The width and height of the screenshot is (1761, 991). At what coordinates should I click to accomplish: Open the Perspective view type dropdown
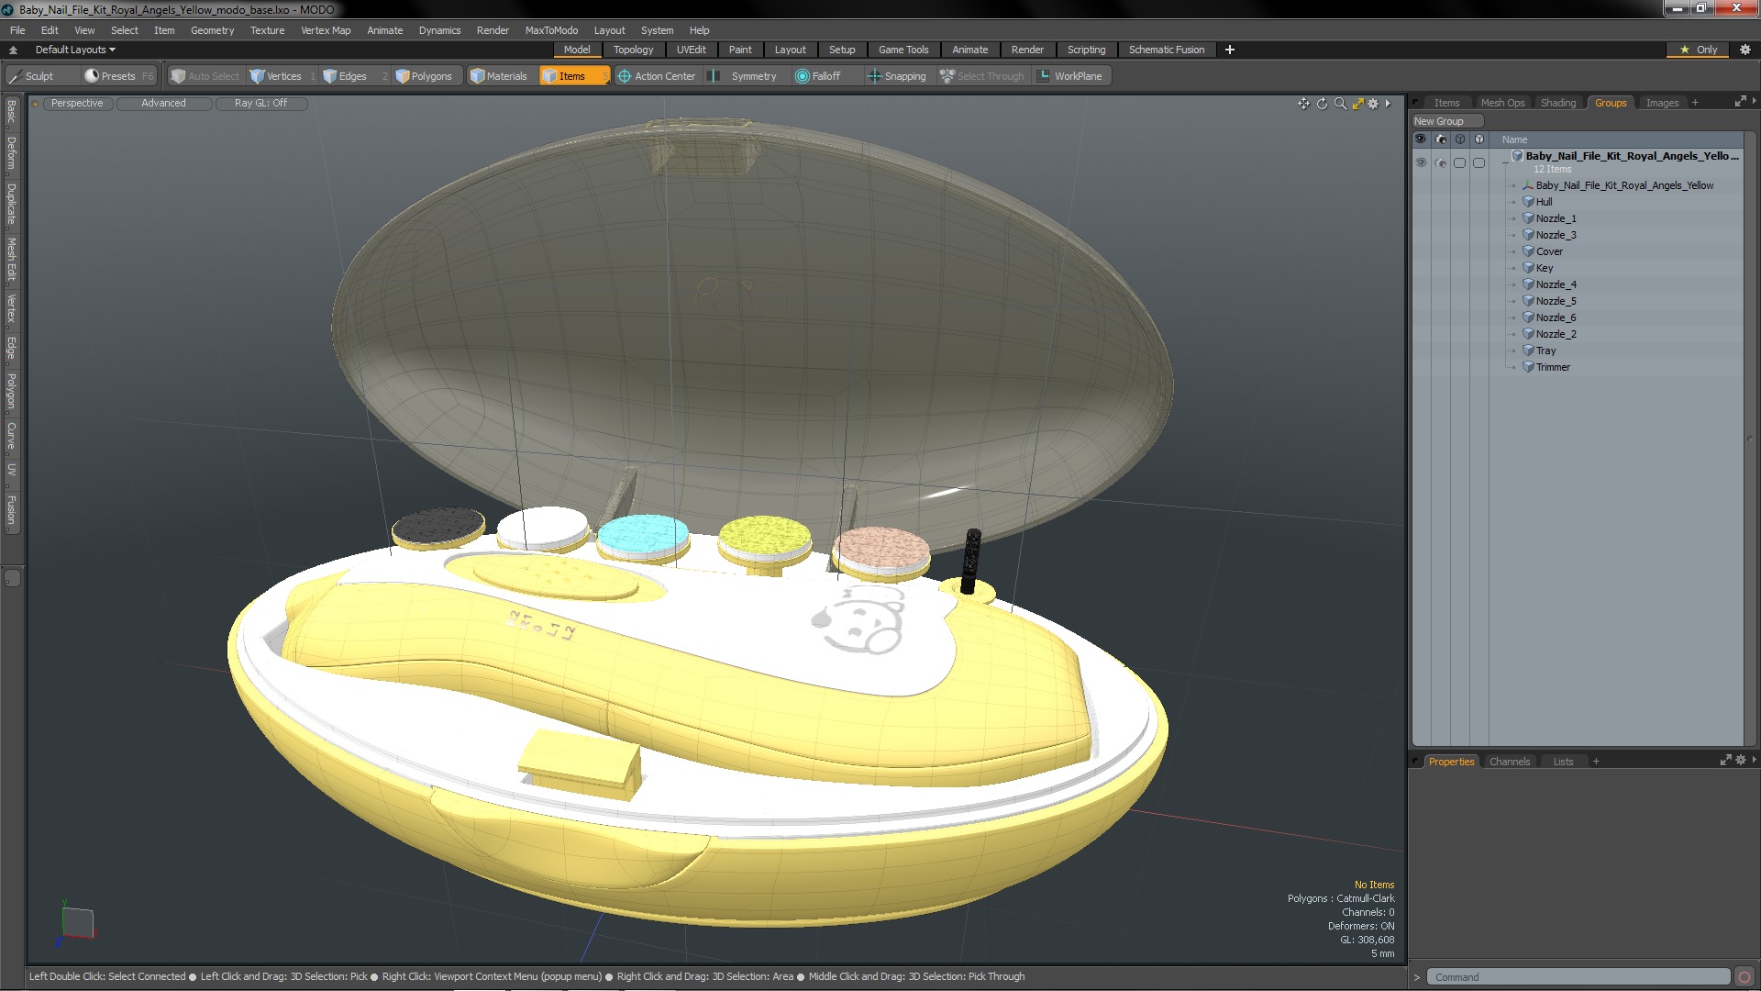[x=77, y=103]
